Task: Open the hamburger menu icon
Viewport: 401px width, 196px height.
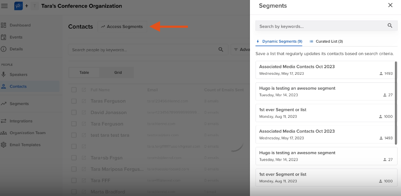Action: tap(5, 6)
